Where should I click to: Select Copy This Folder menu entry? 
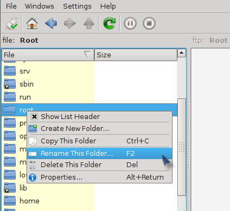click(99, 141)
